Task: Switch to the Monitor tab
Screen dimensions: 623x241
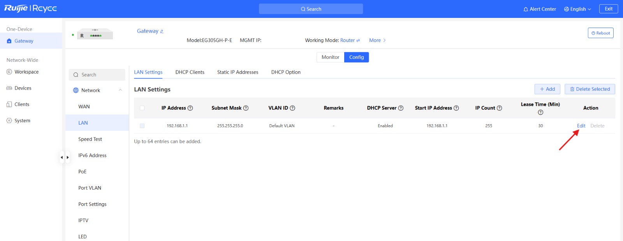Action: point(330,57)
